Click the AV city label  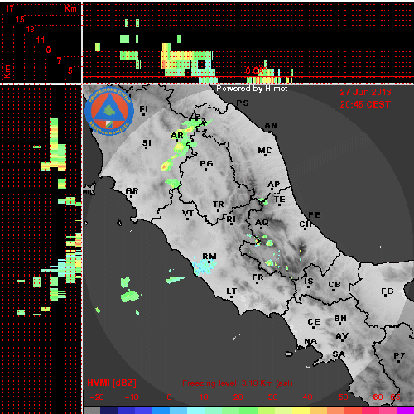pyautogui.click(x=342, y=336)
